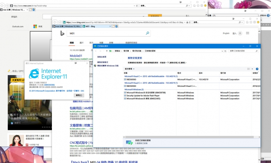Screen dimensions: 271x163
Task: Click Bing account avatar icon
Action: [240, 33]
